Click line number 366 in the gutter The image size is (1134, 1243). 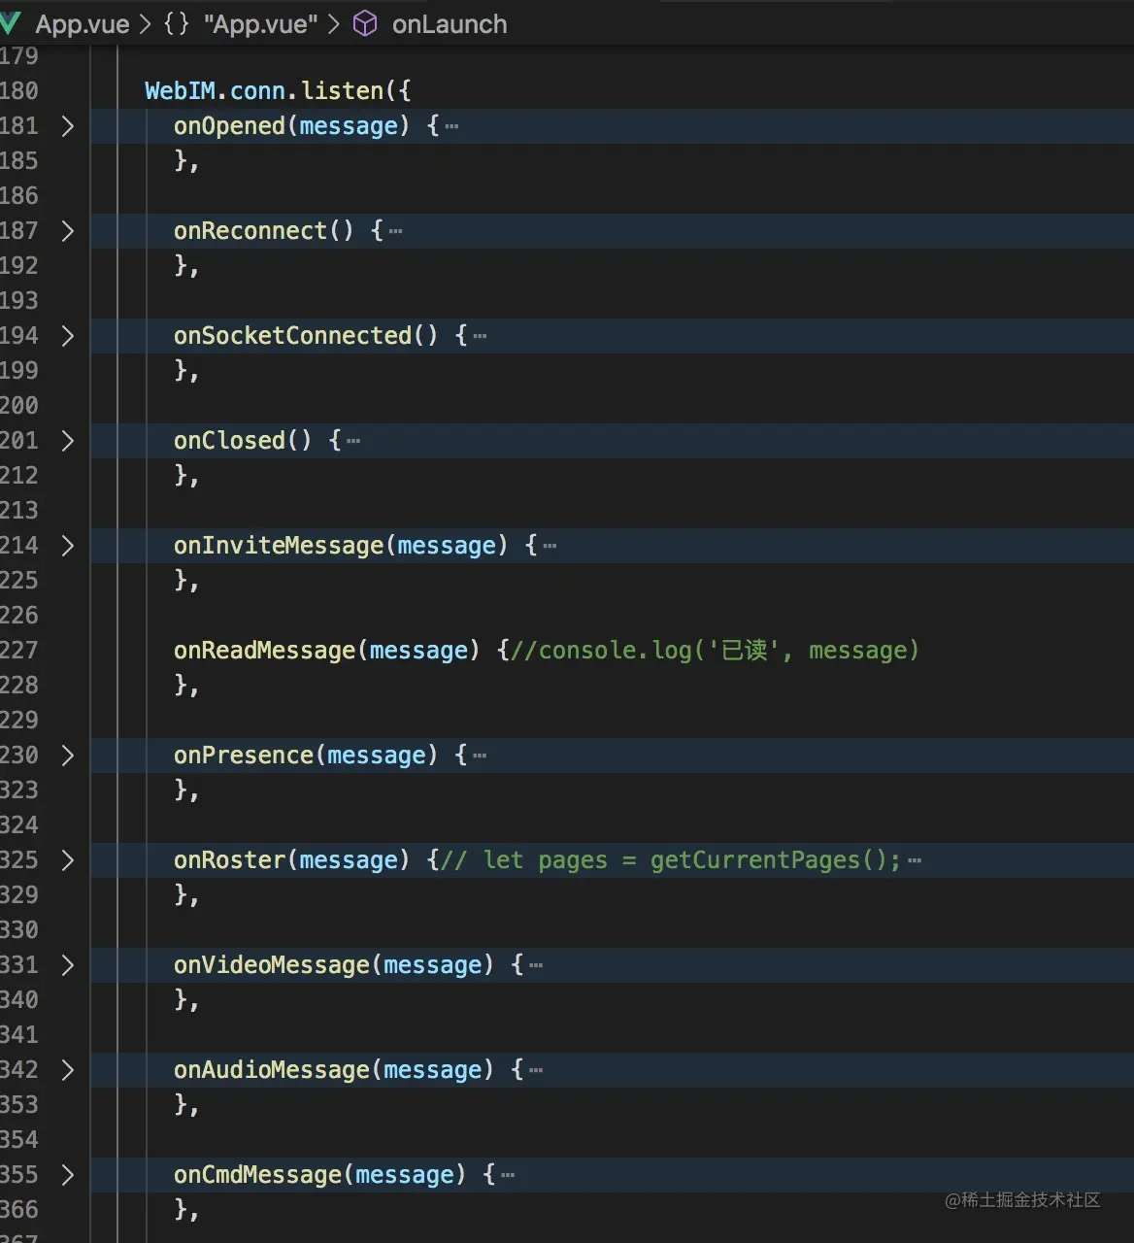pyautogui.click(x=19, y=1210)
